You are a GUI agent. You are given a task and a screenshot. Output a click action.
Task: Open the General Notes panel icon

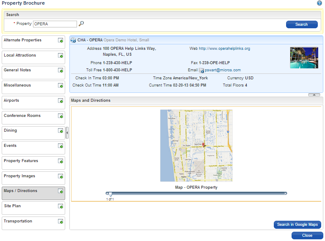pos(61,70)
